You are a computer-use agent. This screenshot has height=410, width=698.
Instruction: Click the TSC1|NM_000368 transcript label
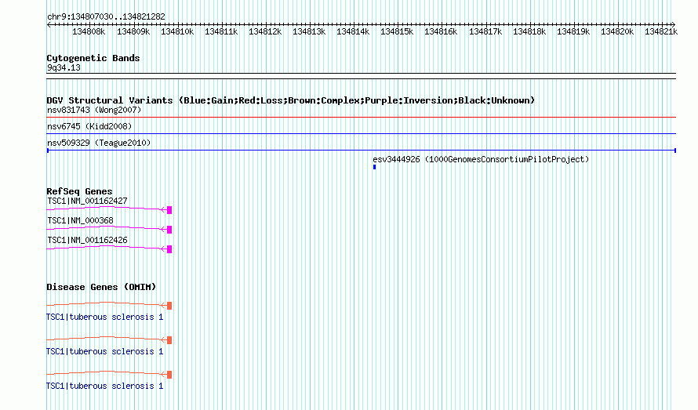(80, 220)
